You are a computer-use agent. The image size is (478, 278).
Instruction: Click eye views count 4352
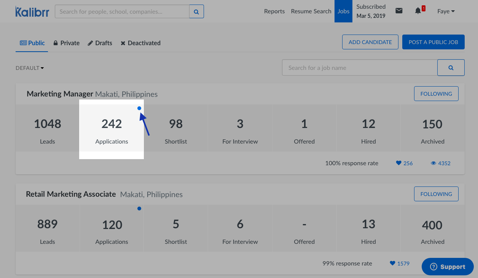[x=441, y=163]
